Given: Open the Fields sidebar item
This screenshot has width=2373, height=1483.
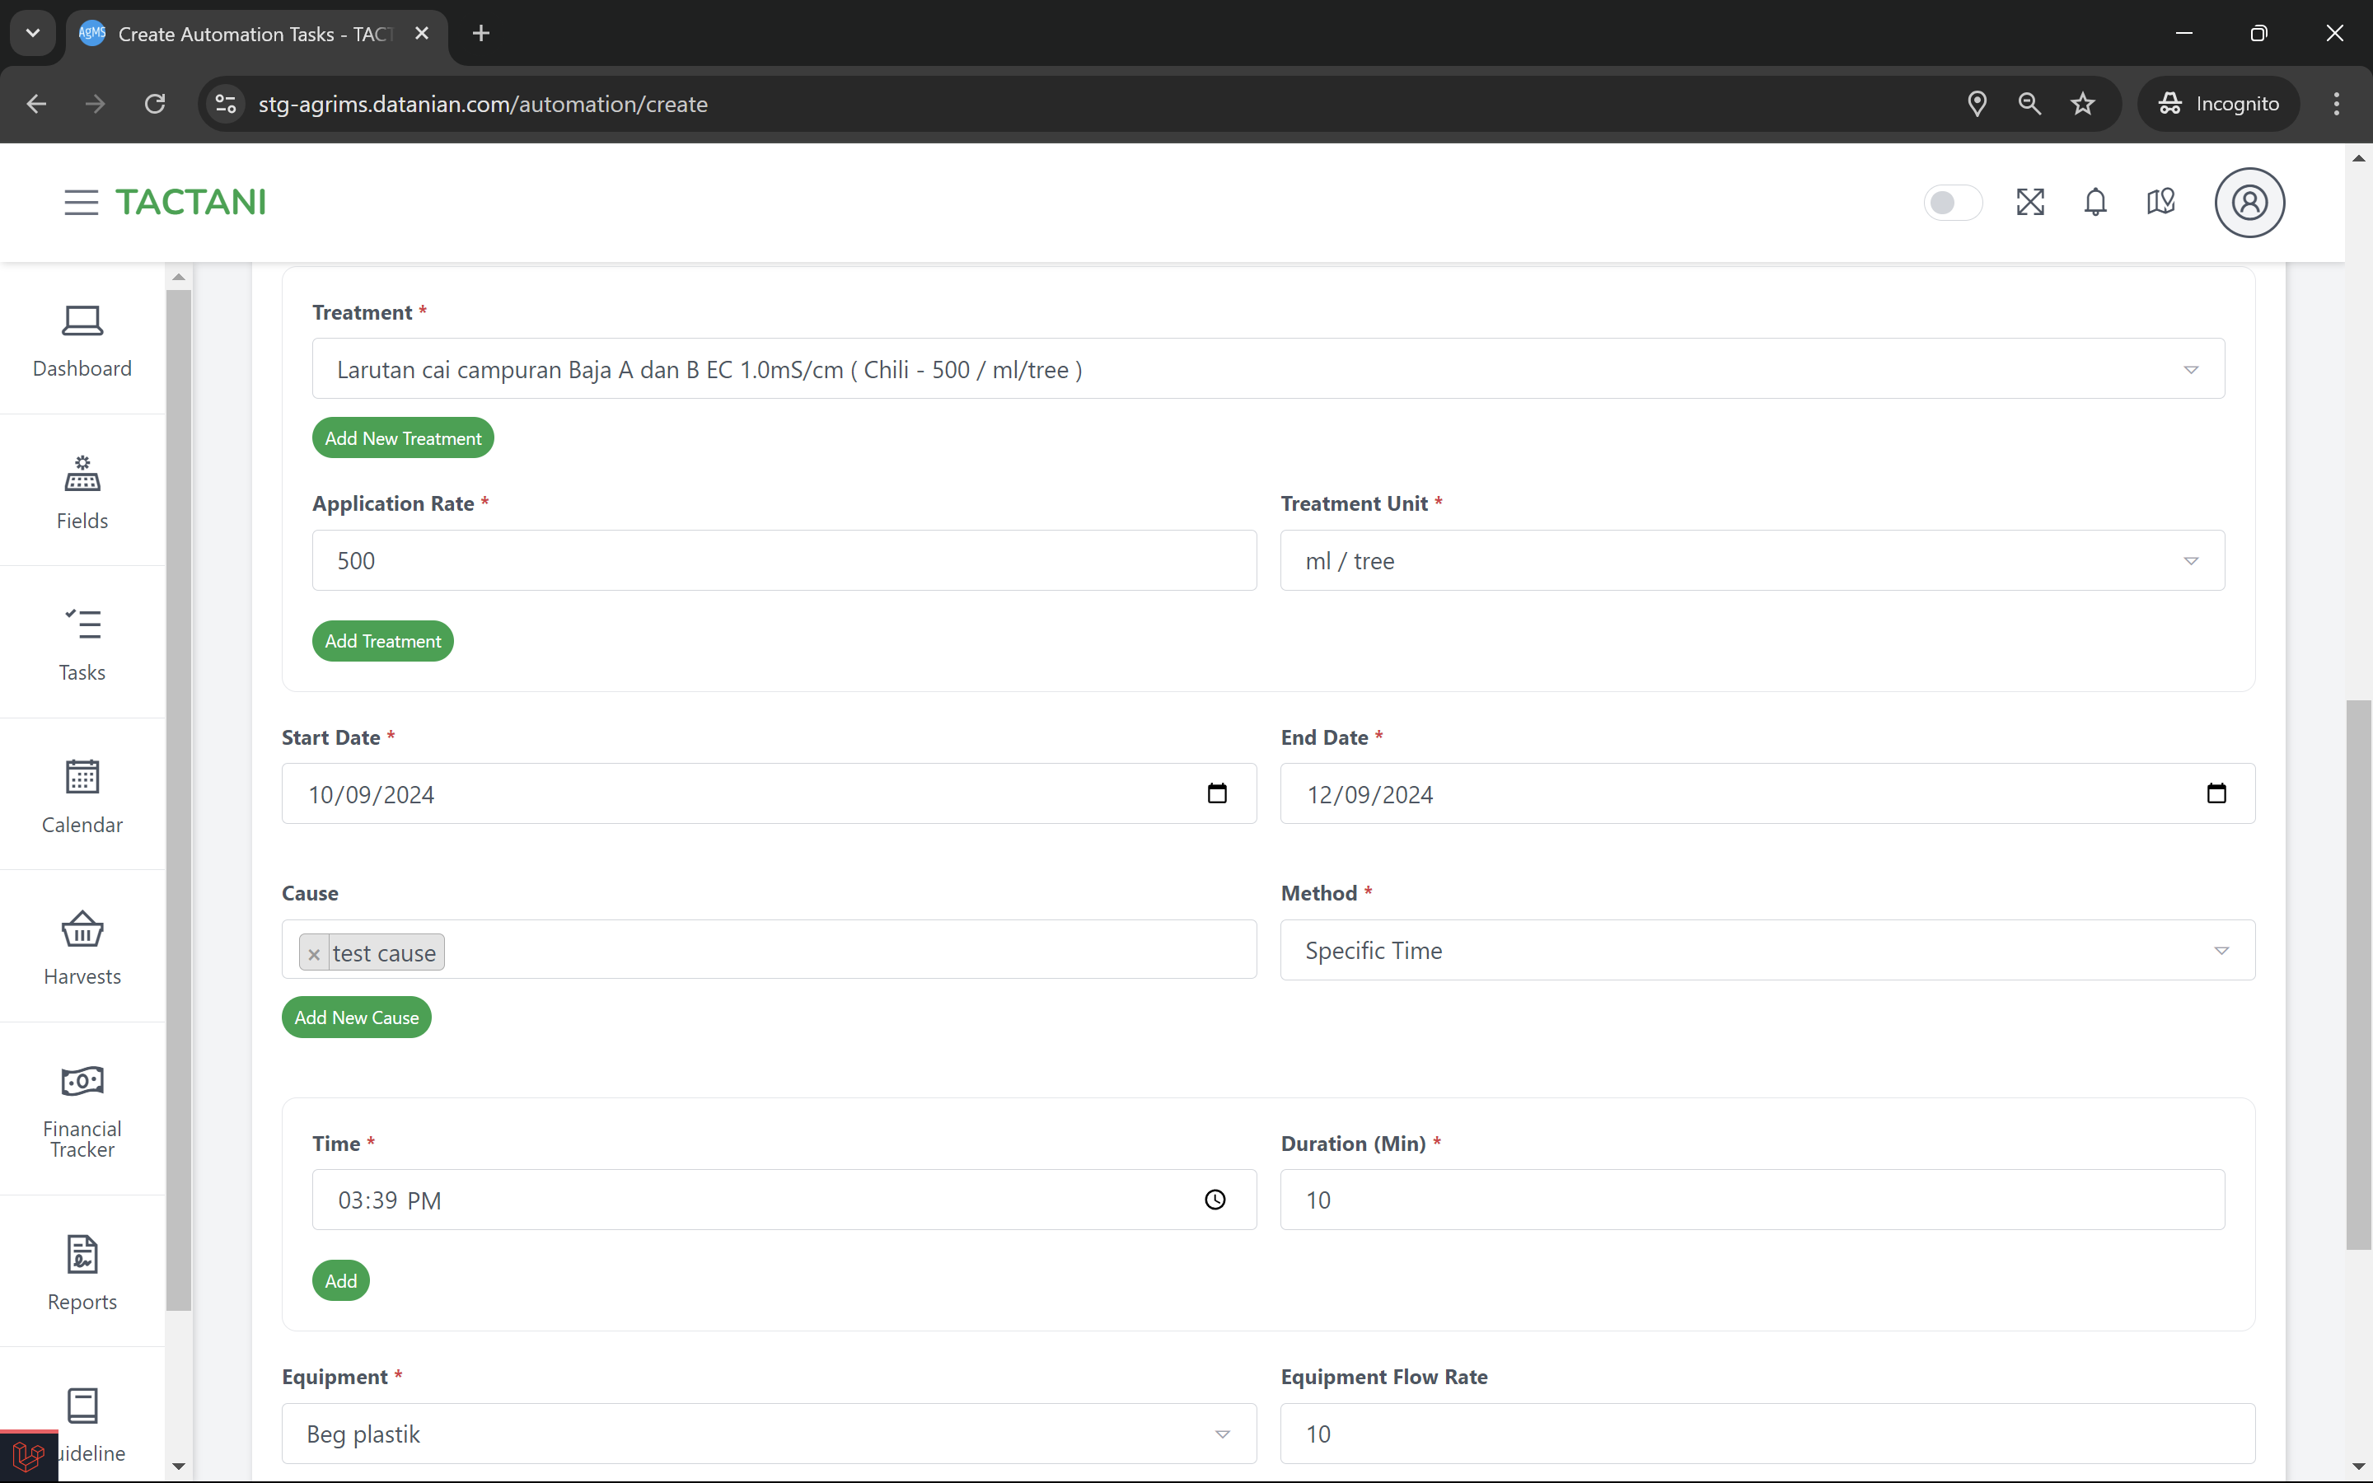Looking at the screenshot, I should pos(82,493).
